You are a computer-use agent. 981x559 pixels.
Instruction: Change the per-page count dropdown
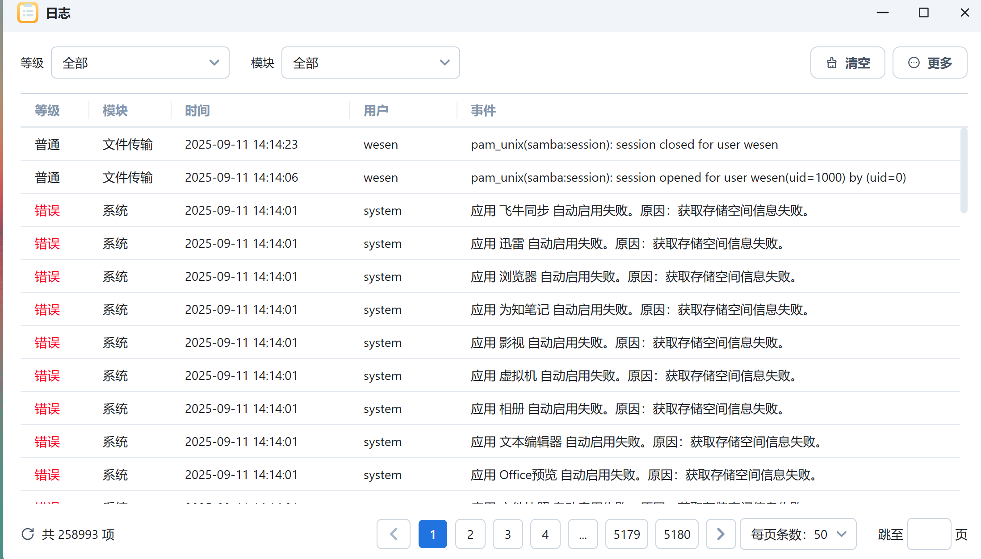click(798, 534)
